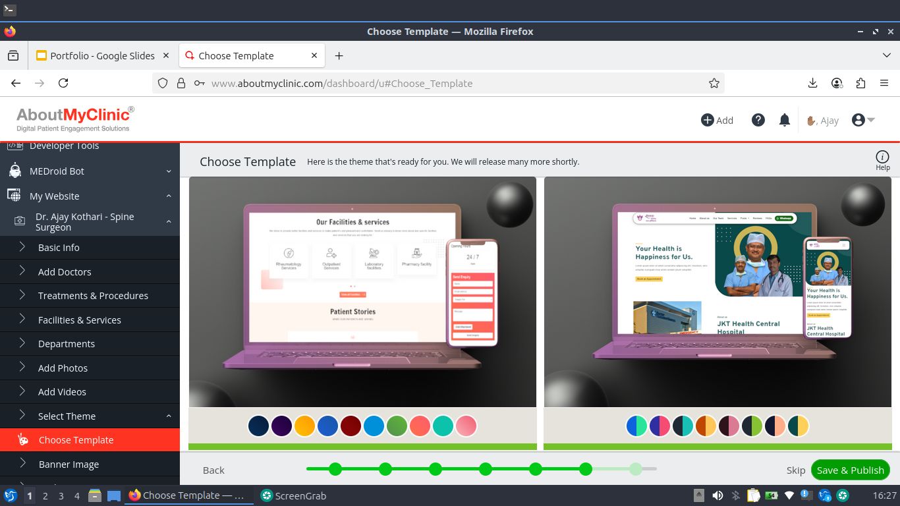The height and width of the screenshot is (506, 900).
Task: Click the notifications bell icon
Action: 784,120
